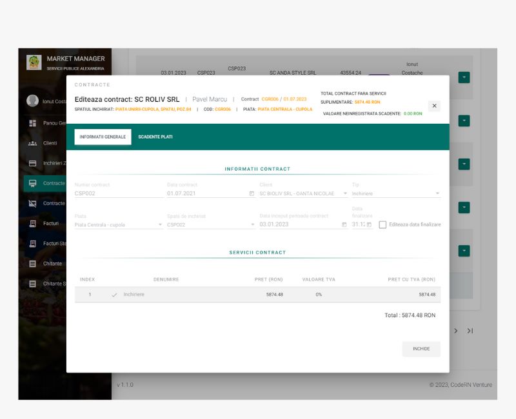Click the user avatar in sidebar
Viewport: 516px width, 419px height.
tap(32, 101)
